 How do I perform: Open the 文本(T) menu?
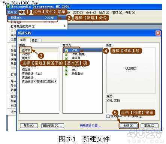click(x=78, y=12)
